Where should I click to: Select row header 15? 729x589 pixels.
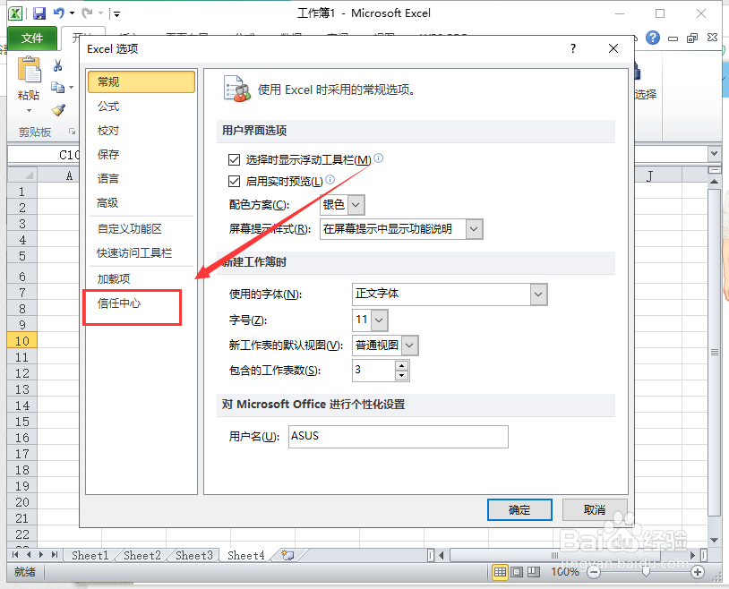pos(21,422)
